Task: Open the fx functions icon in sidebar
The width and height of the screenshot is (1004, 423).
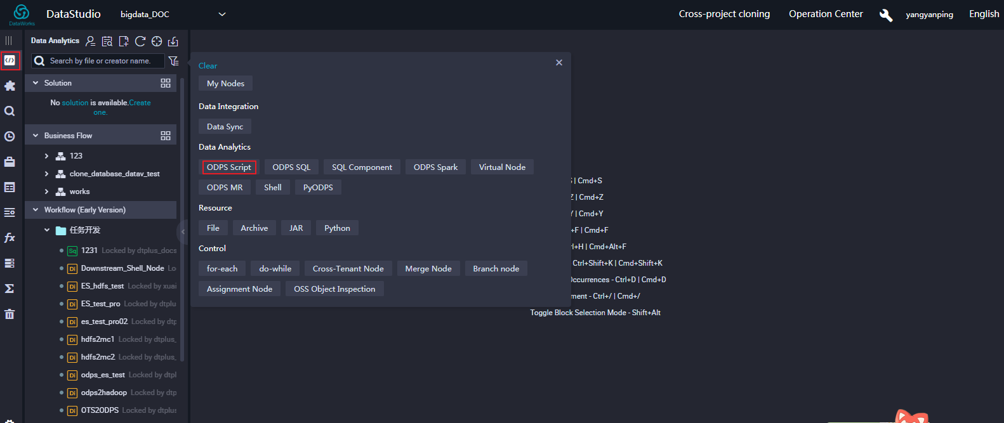Action: [x=10, y=238]
